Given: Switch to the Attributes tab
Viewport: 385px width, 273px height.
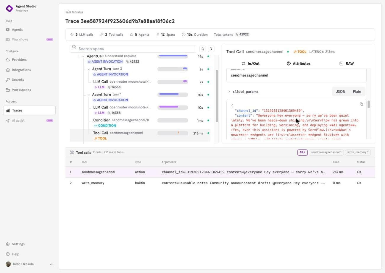Looking at the screenshot, I should pyautogui.click(x=298, y=64).
